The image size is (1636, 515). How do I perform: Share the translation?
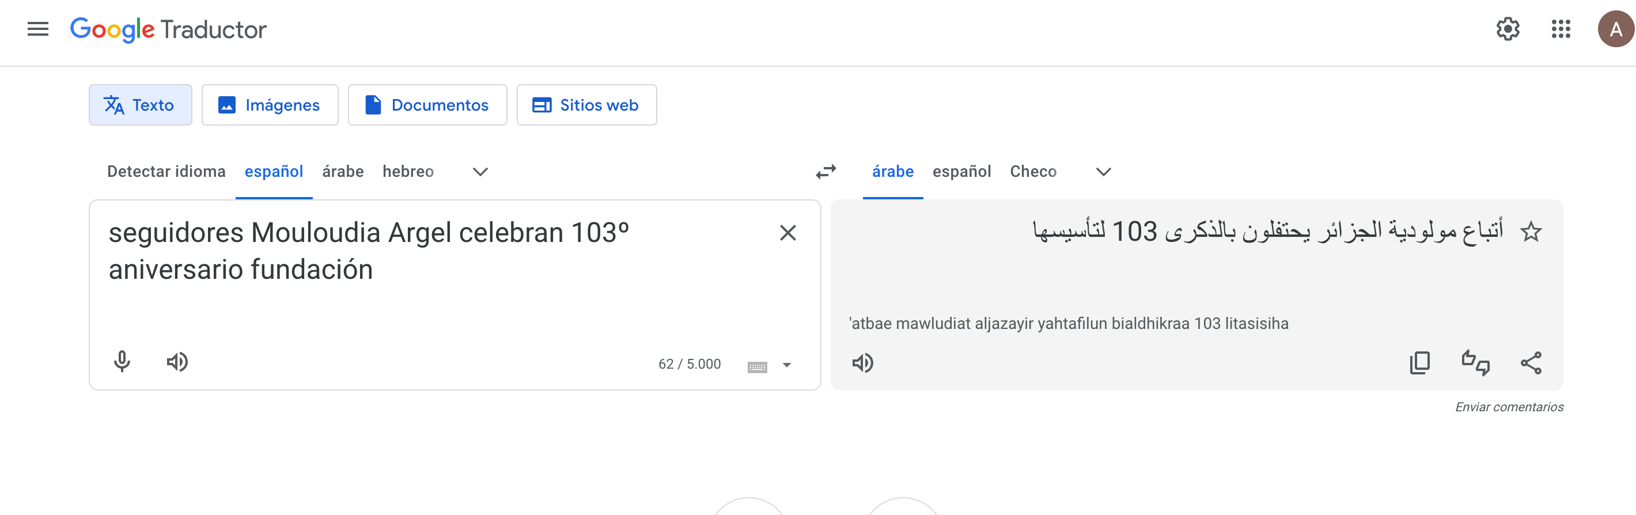point(1531,363)
